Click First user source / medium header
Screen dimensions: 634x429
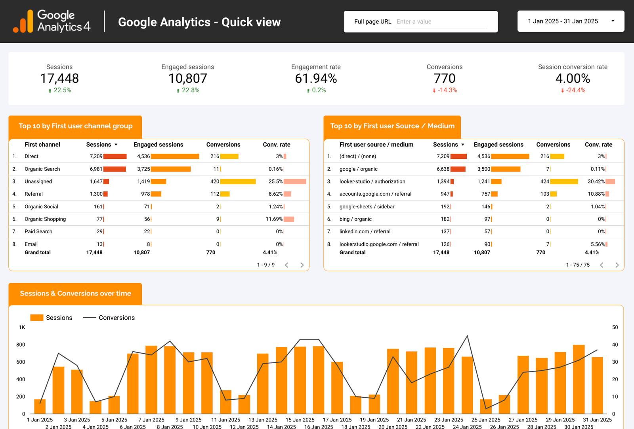376,145
